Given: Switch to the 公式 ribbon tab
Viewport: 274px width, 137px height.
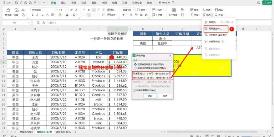Looking at the screenshot, I should click(84, 3).
